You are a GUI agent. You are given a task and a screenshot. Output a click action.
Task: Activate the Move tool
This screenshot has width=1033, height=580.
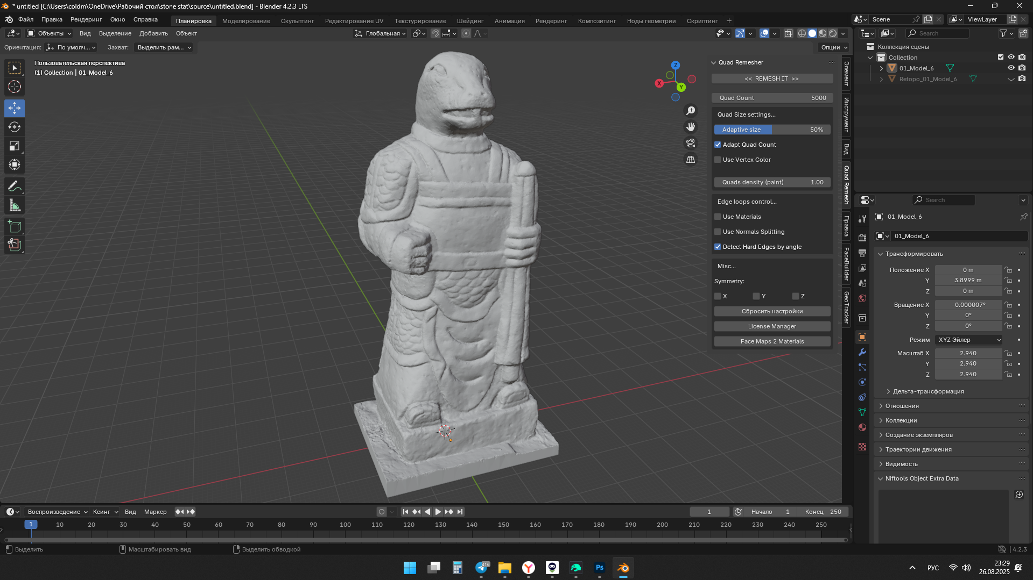[x=15, y=108]
